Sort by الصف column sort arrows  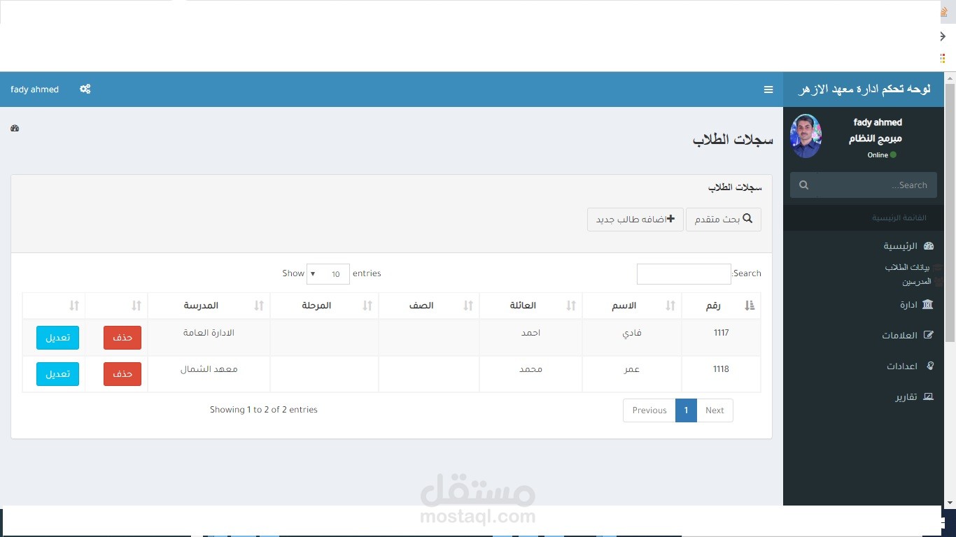click(468, 306)
